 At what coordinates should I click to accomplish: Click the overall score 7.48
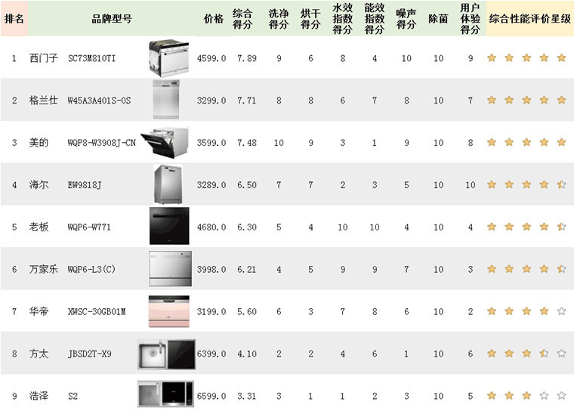pyautogui.click(x=247, y=143)
